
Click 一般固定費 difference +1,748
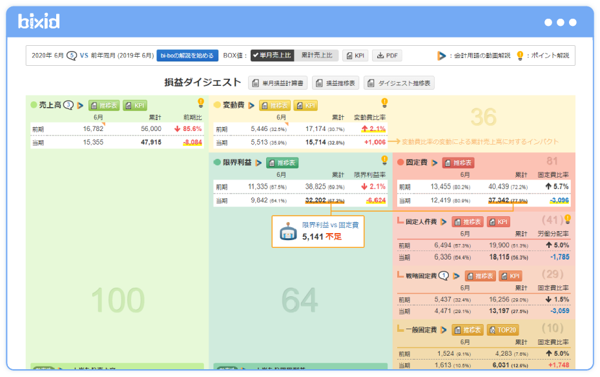pyautogui.click(x=559, y=365)
